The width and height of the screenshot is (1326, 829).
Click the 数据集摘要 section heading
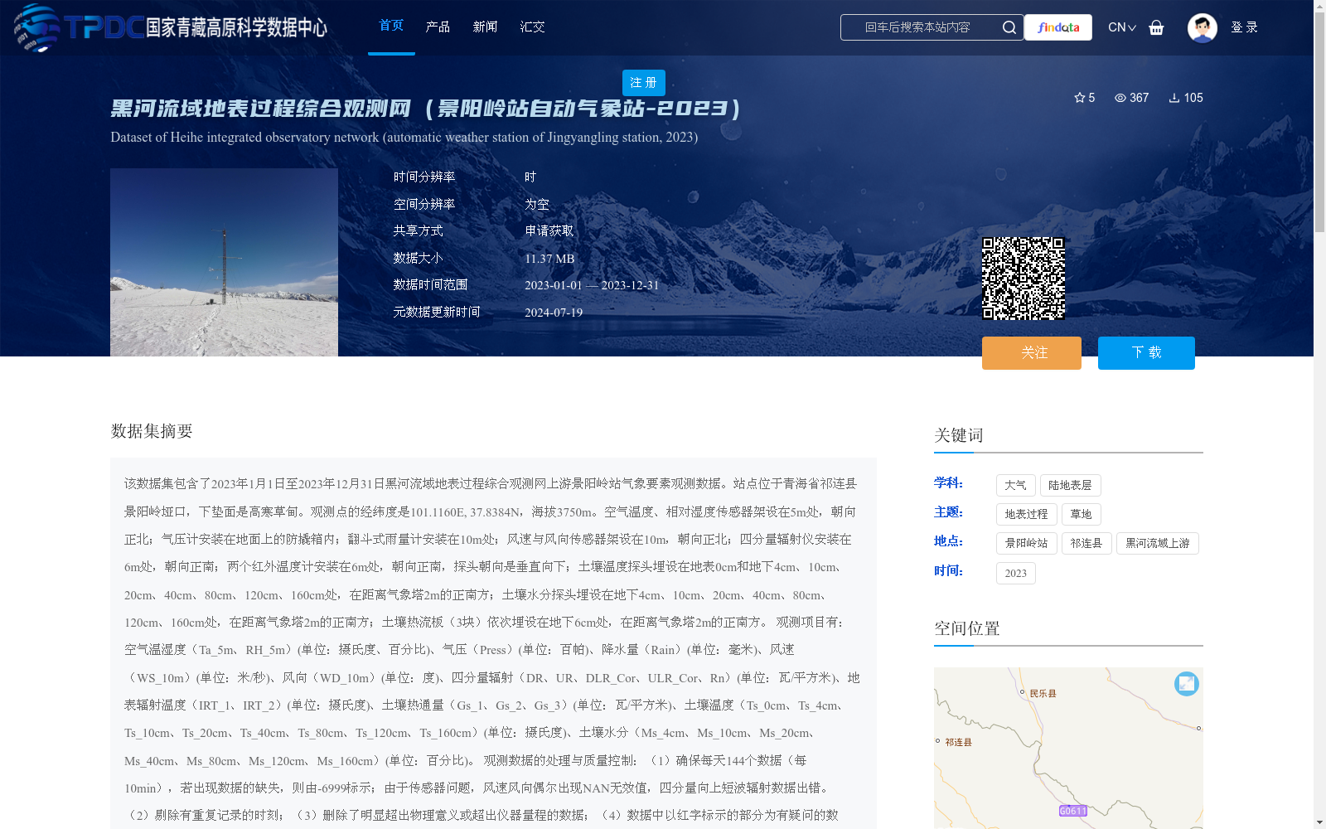152,431
